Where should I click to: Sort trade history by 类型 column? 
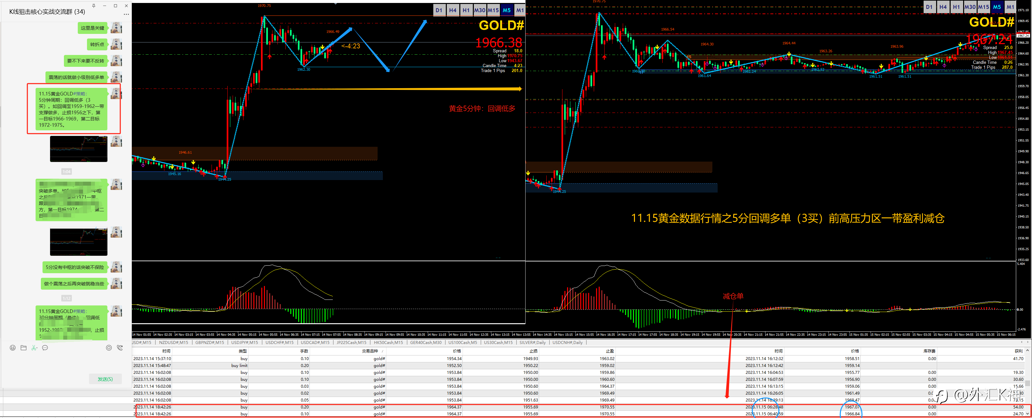click(x=210, y=351)
